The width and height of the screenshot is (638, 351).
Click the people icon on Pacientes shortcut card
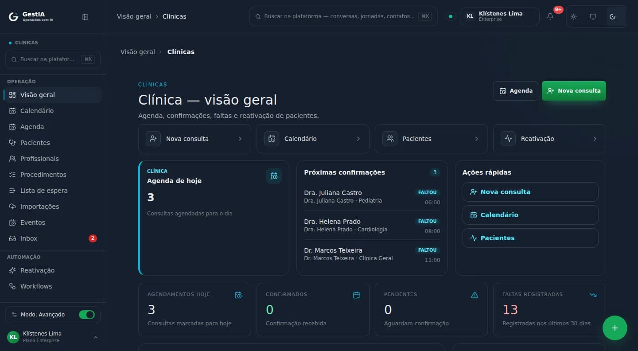click(x=390, y=139)
